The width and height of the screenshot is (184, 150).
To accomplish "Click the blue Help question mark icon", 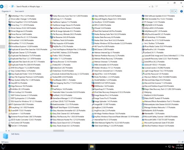I will point(181,11).
